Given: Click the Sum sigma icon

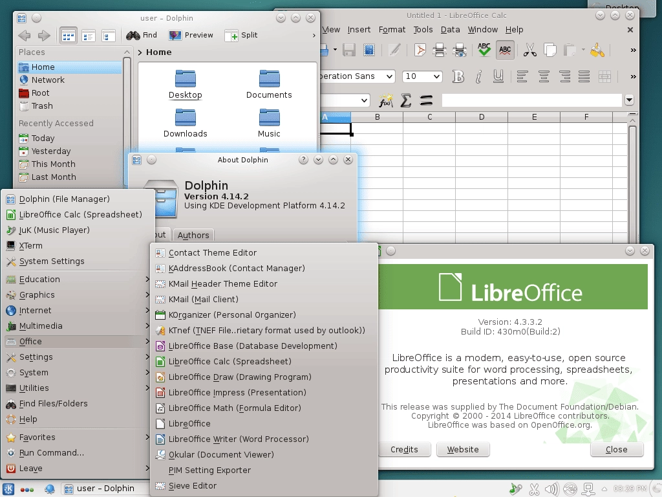Looking at the screenshot, I should point(406,100).
